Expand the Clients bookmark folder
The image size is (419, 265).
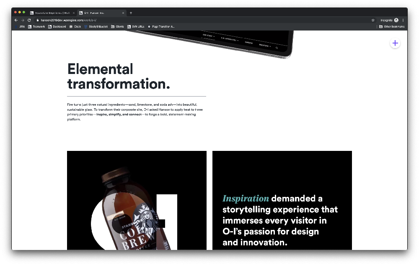[118, 27]
